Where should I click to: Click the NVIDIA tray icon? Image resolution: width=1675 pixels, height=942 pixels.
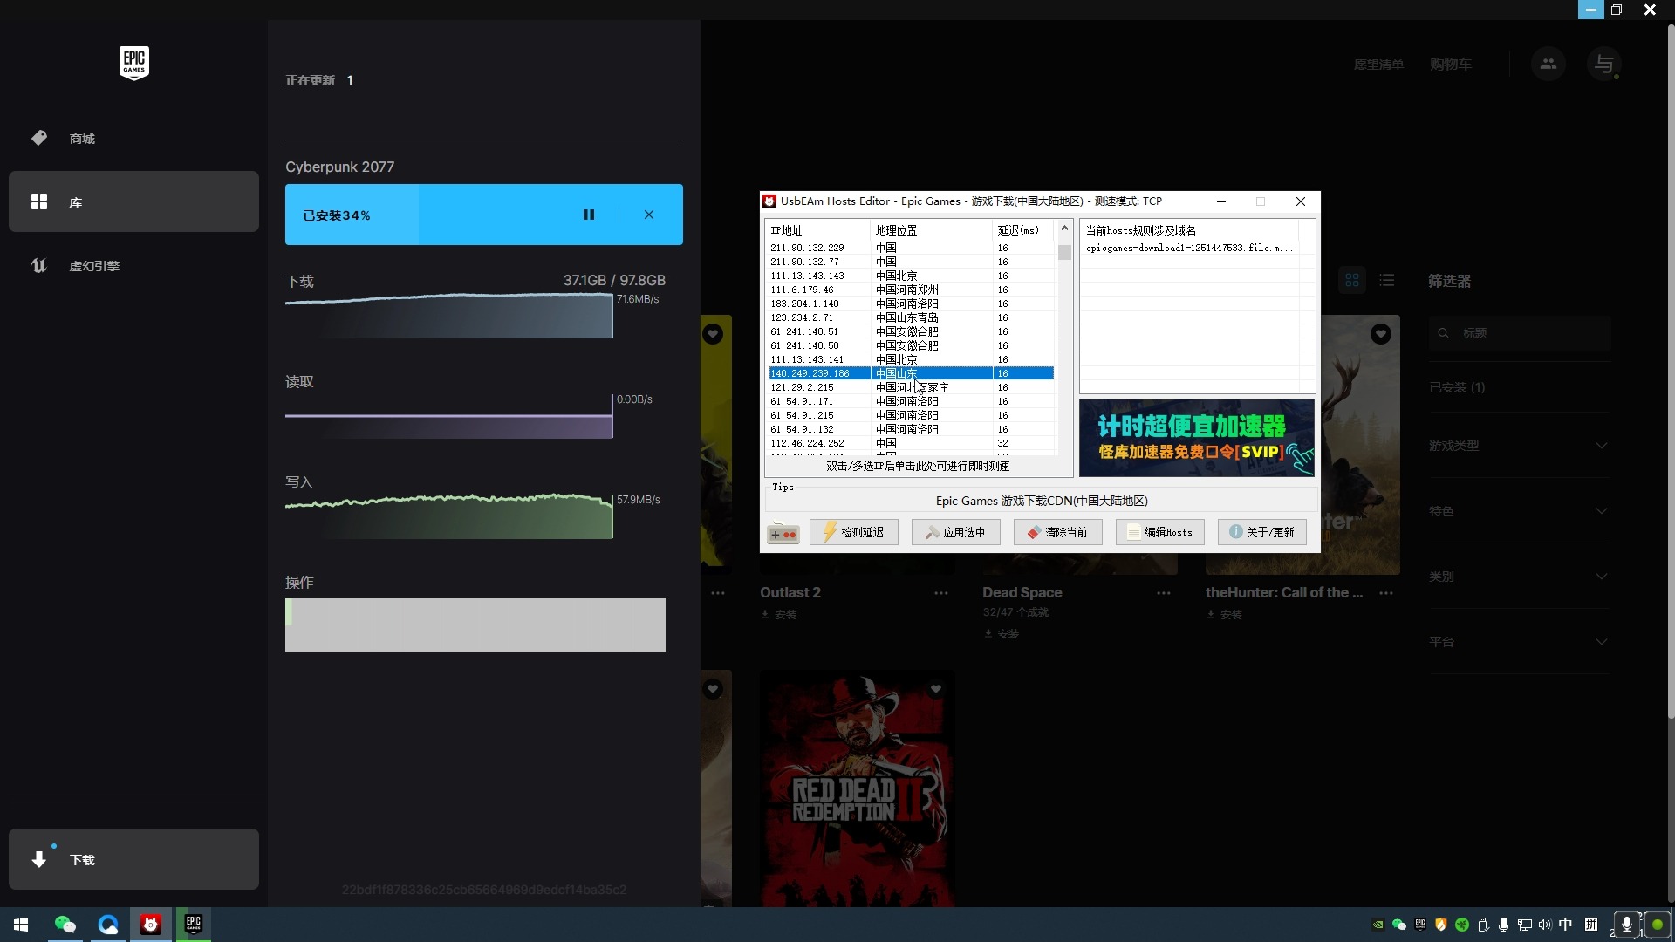[1378, 925]
